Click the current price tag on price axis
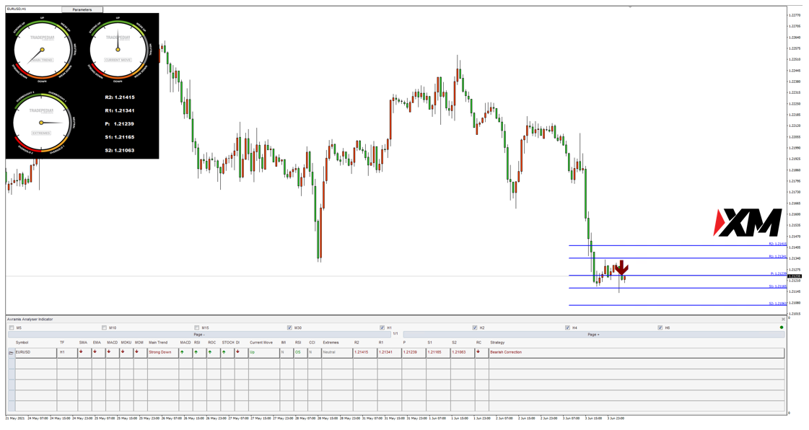This screenshot has width=809, height=430. click(795, 276)
